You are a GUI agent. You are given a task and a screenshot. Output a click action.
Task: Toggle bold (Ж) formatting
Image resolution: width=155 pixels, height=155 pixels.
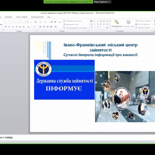coord(6,27)
